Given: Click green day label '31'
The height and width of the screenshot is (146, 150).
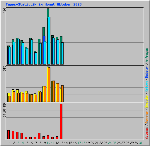Looking at the screenshot, I should tap(141, 143).
